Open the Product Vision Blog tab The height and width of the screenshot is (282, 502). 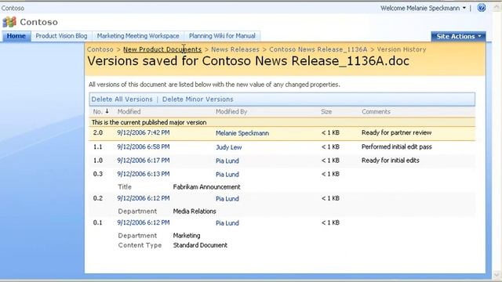click(61, 36)
